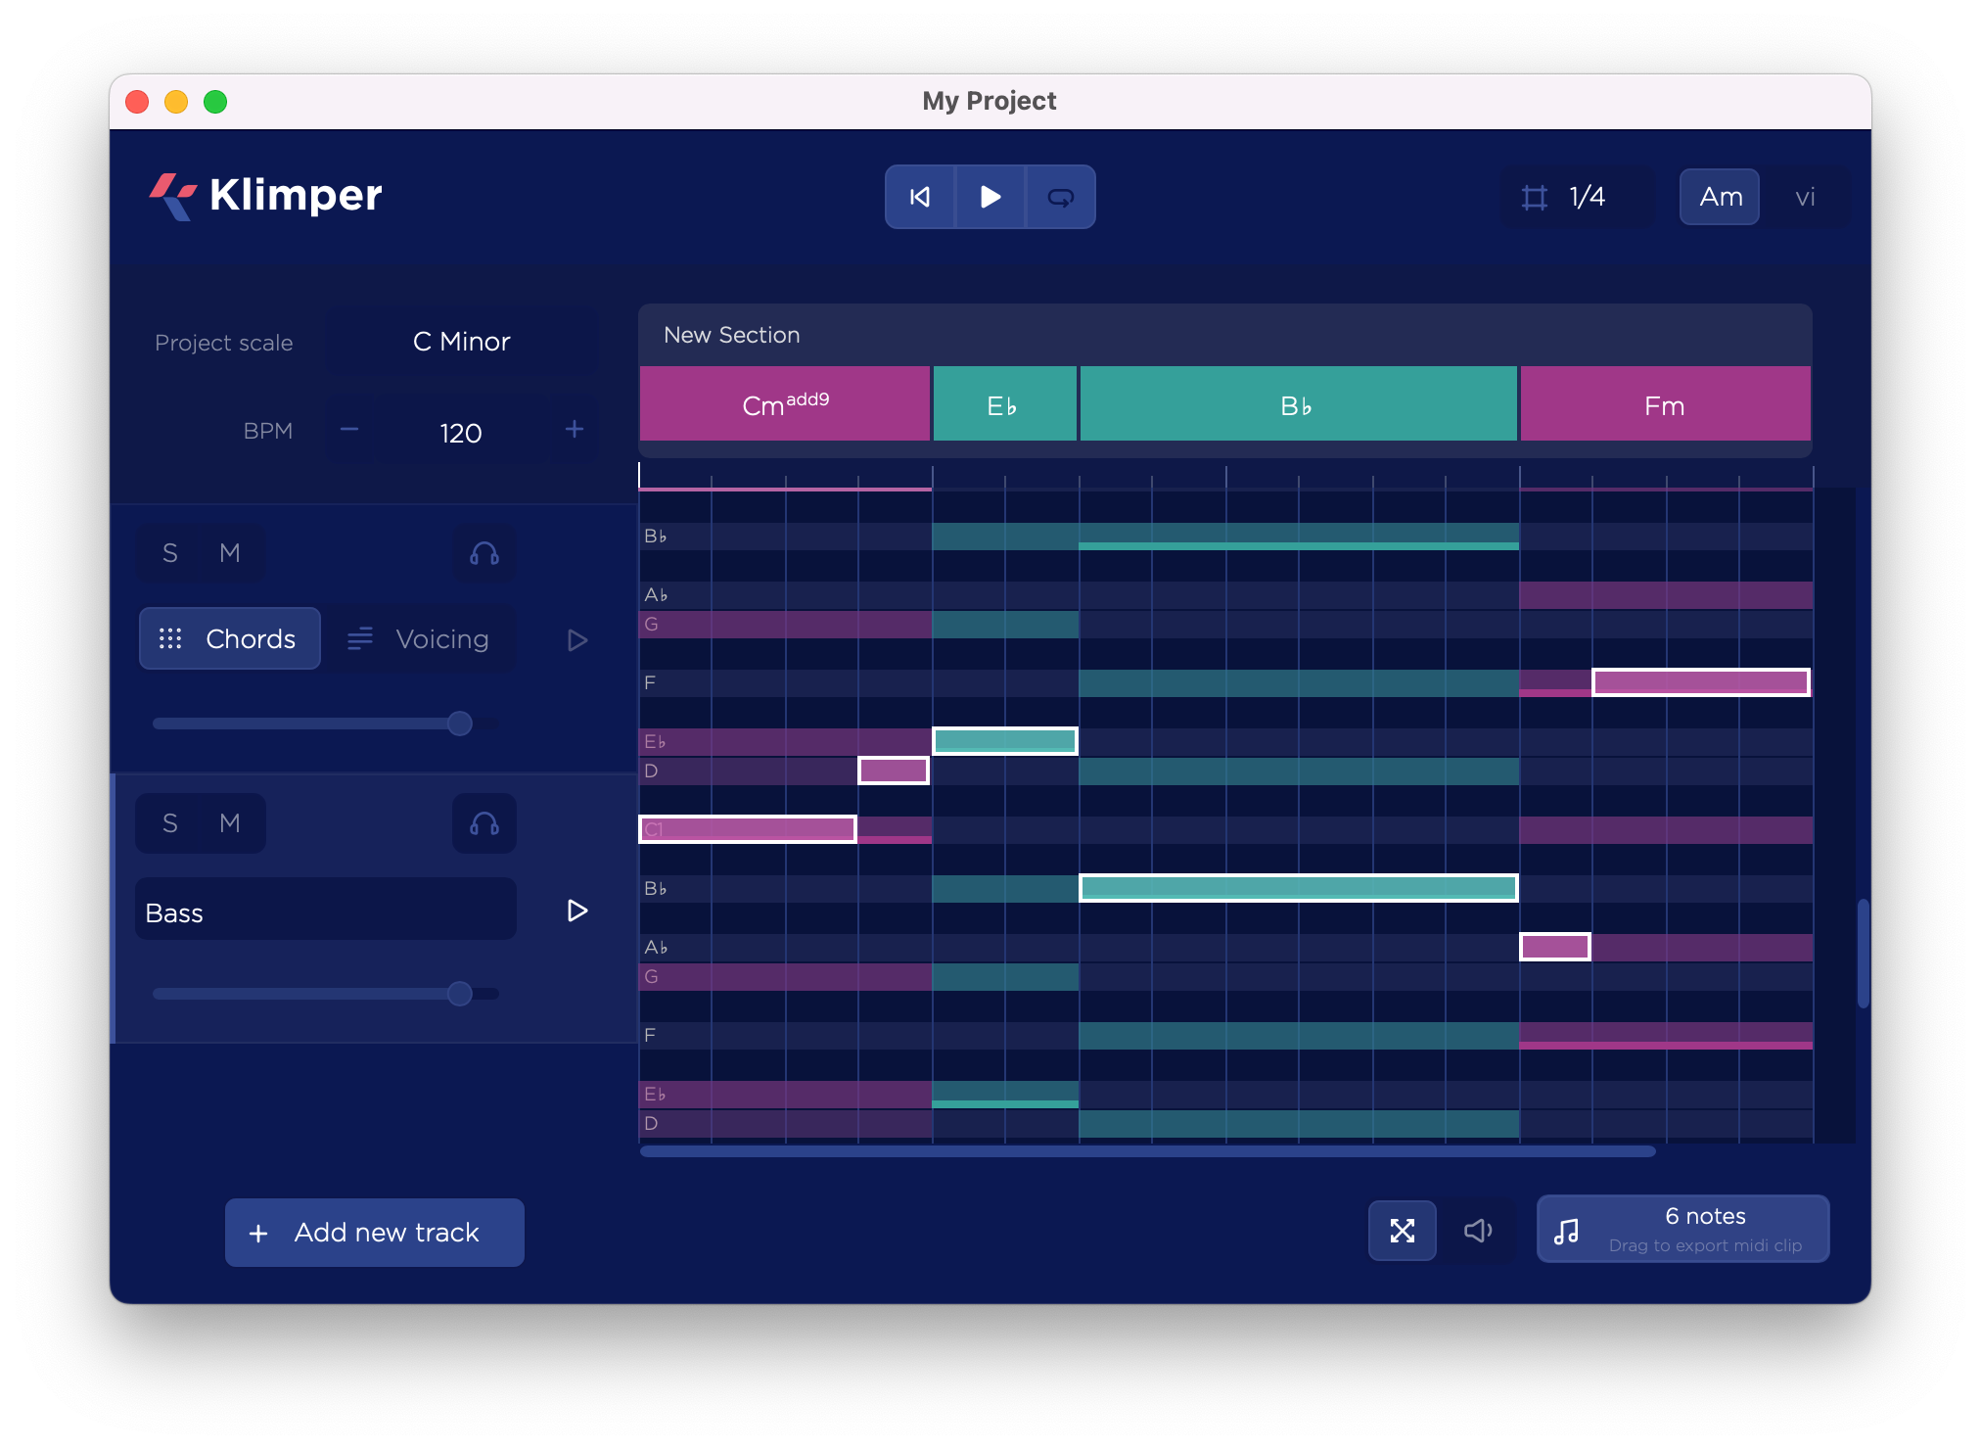Viewport: 1981px width, 1449px height.
Task: Toggle Solo on the Chords track
Action: [x=169, y=552]
